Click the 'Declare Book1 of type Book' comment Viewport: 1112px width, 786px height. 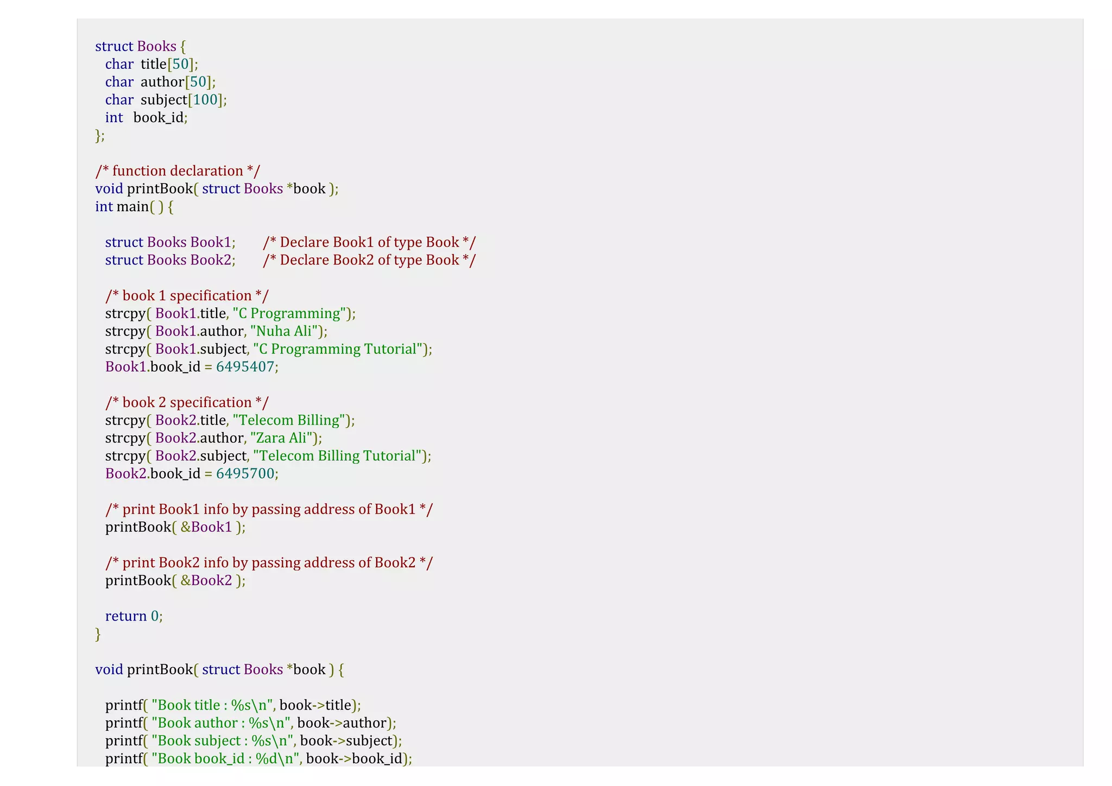coord(369,242)
